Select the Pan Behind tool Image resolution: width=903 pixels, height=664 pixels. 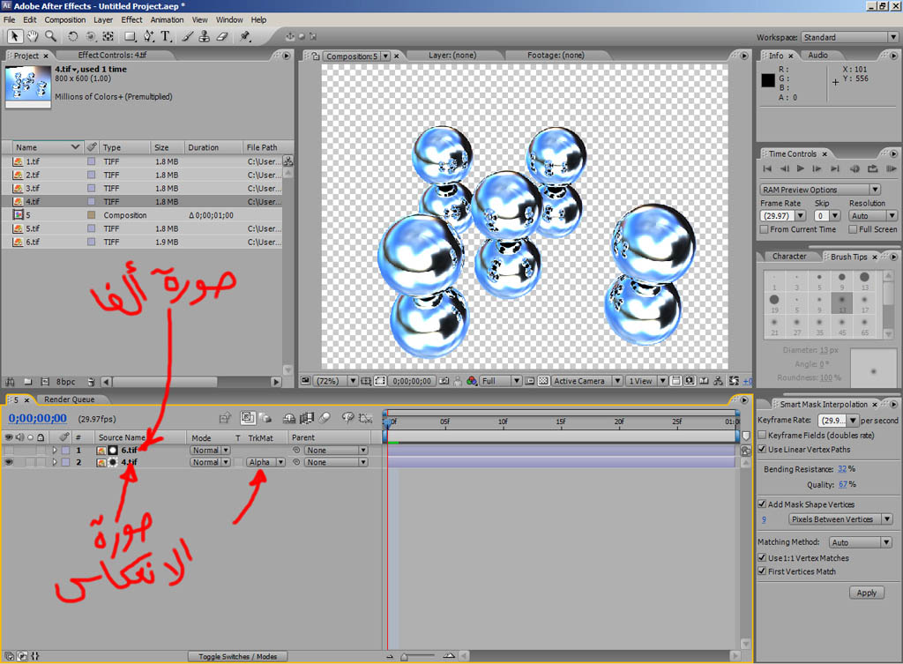[108, 36]
